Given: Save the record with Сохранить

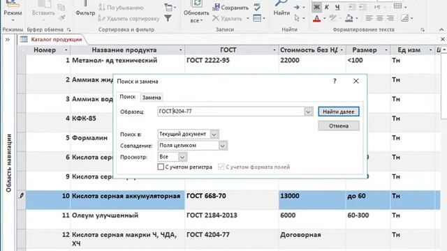Looking at the screenshot, I should pos(231,8).
